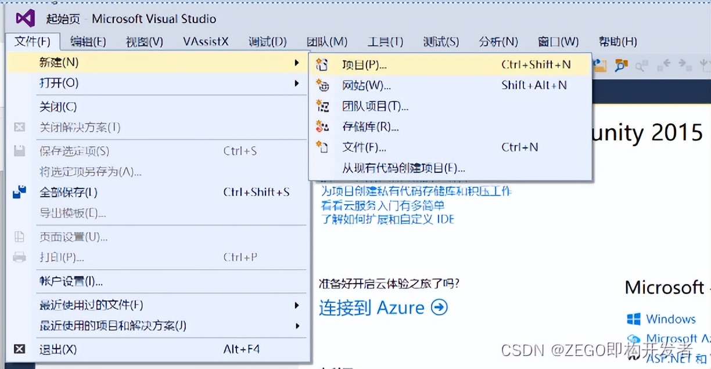
Task: Click the Windows link text on start page
Action: click(671, 319)
